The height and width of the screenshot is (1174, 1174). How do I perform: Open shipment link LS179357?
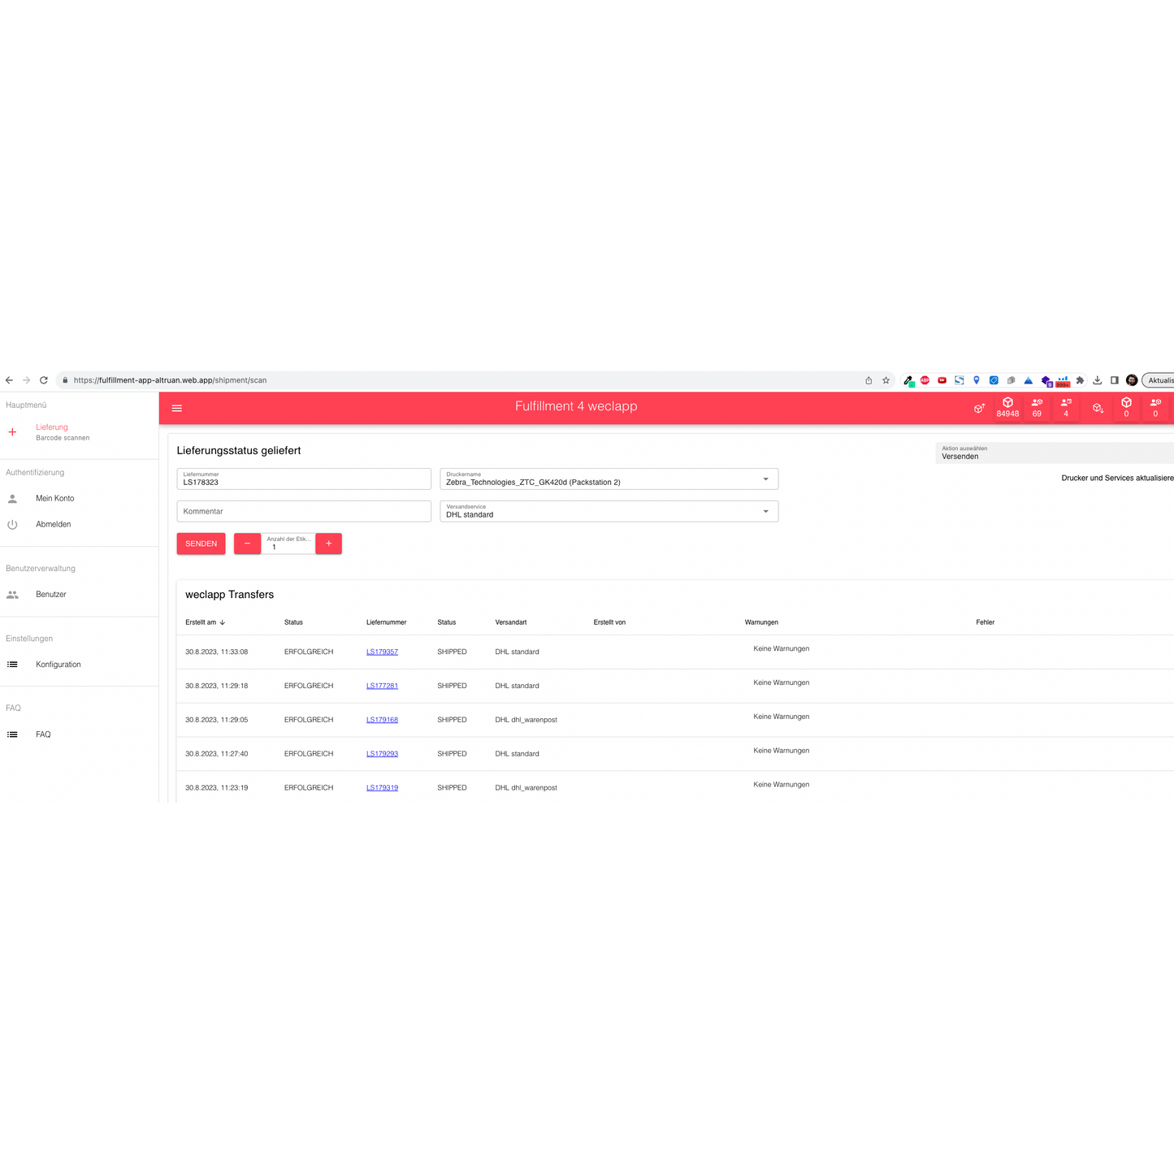coord(382,651)
